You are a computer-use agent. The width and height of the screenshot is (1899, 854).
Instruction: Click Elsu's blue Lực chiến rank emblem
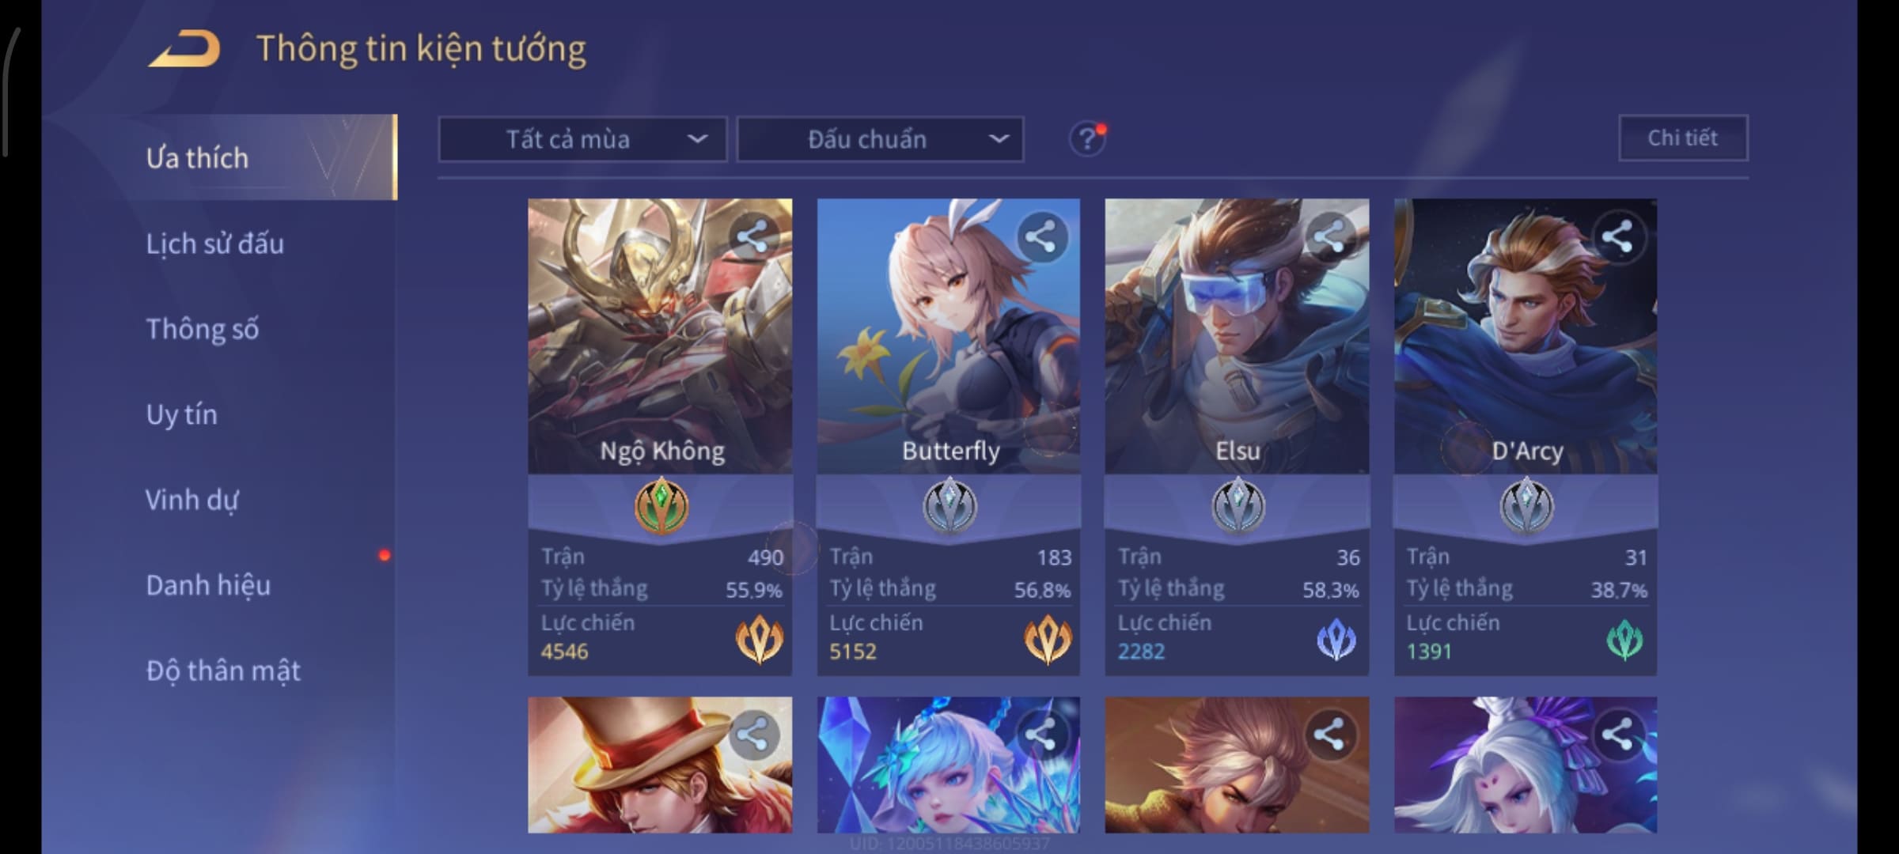pos(1336,640)
